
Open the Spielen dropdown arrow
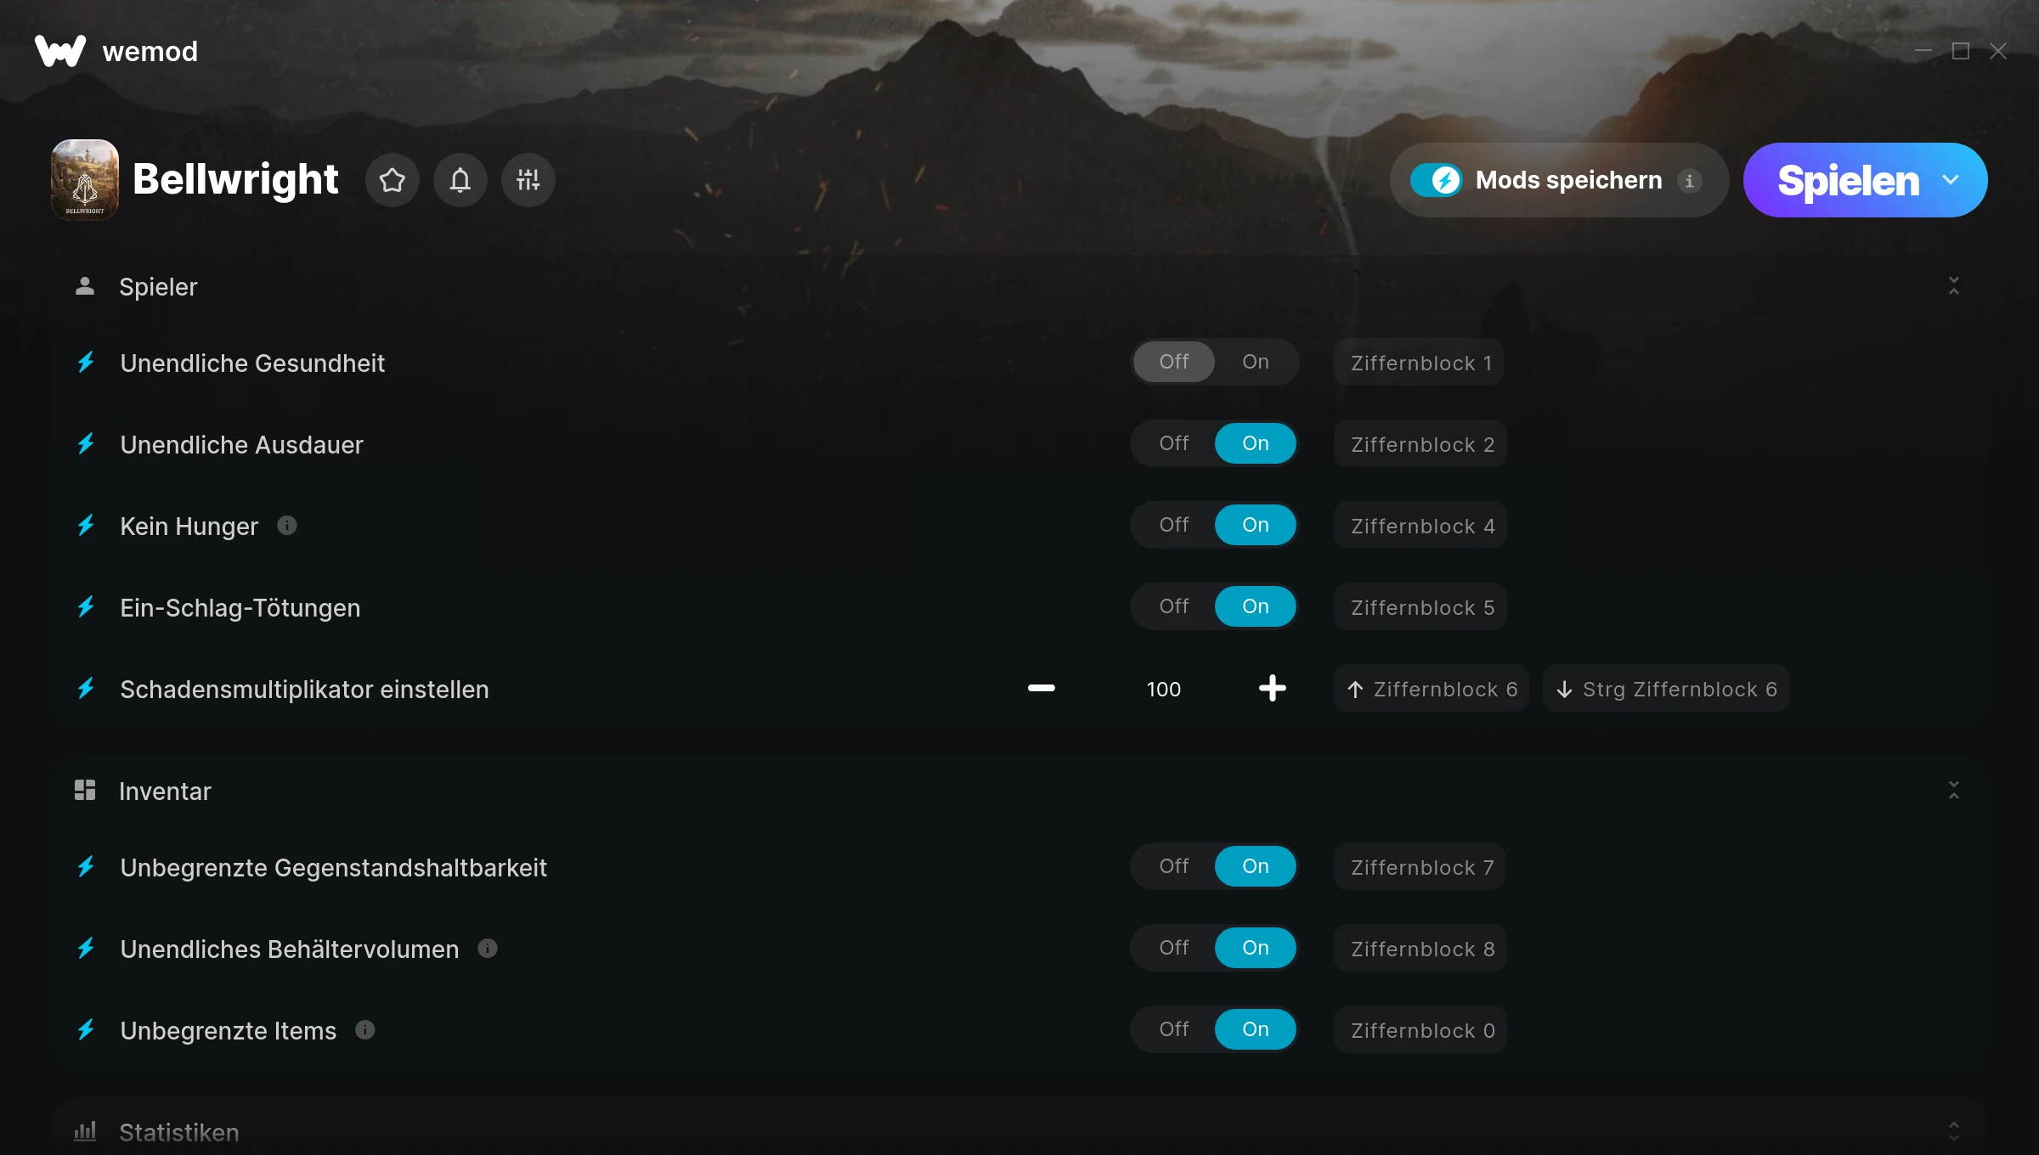point(1951,180)
